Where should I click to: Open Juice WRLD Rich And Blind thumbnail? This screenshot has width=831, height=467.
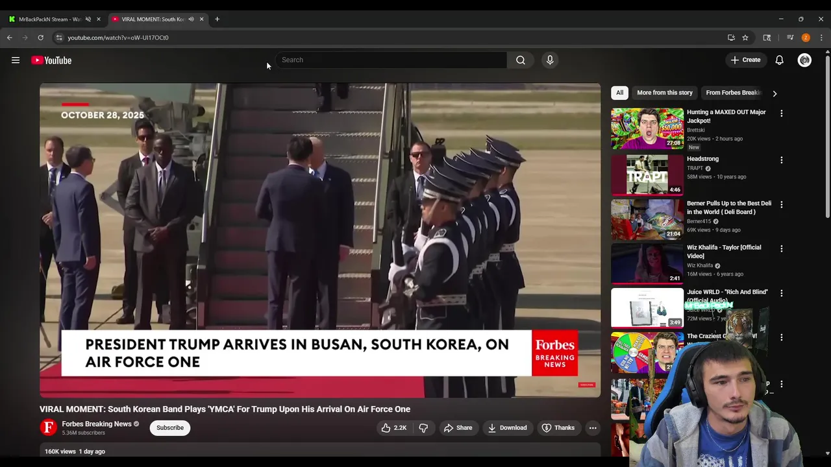(647, 307)
